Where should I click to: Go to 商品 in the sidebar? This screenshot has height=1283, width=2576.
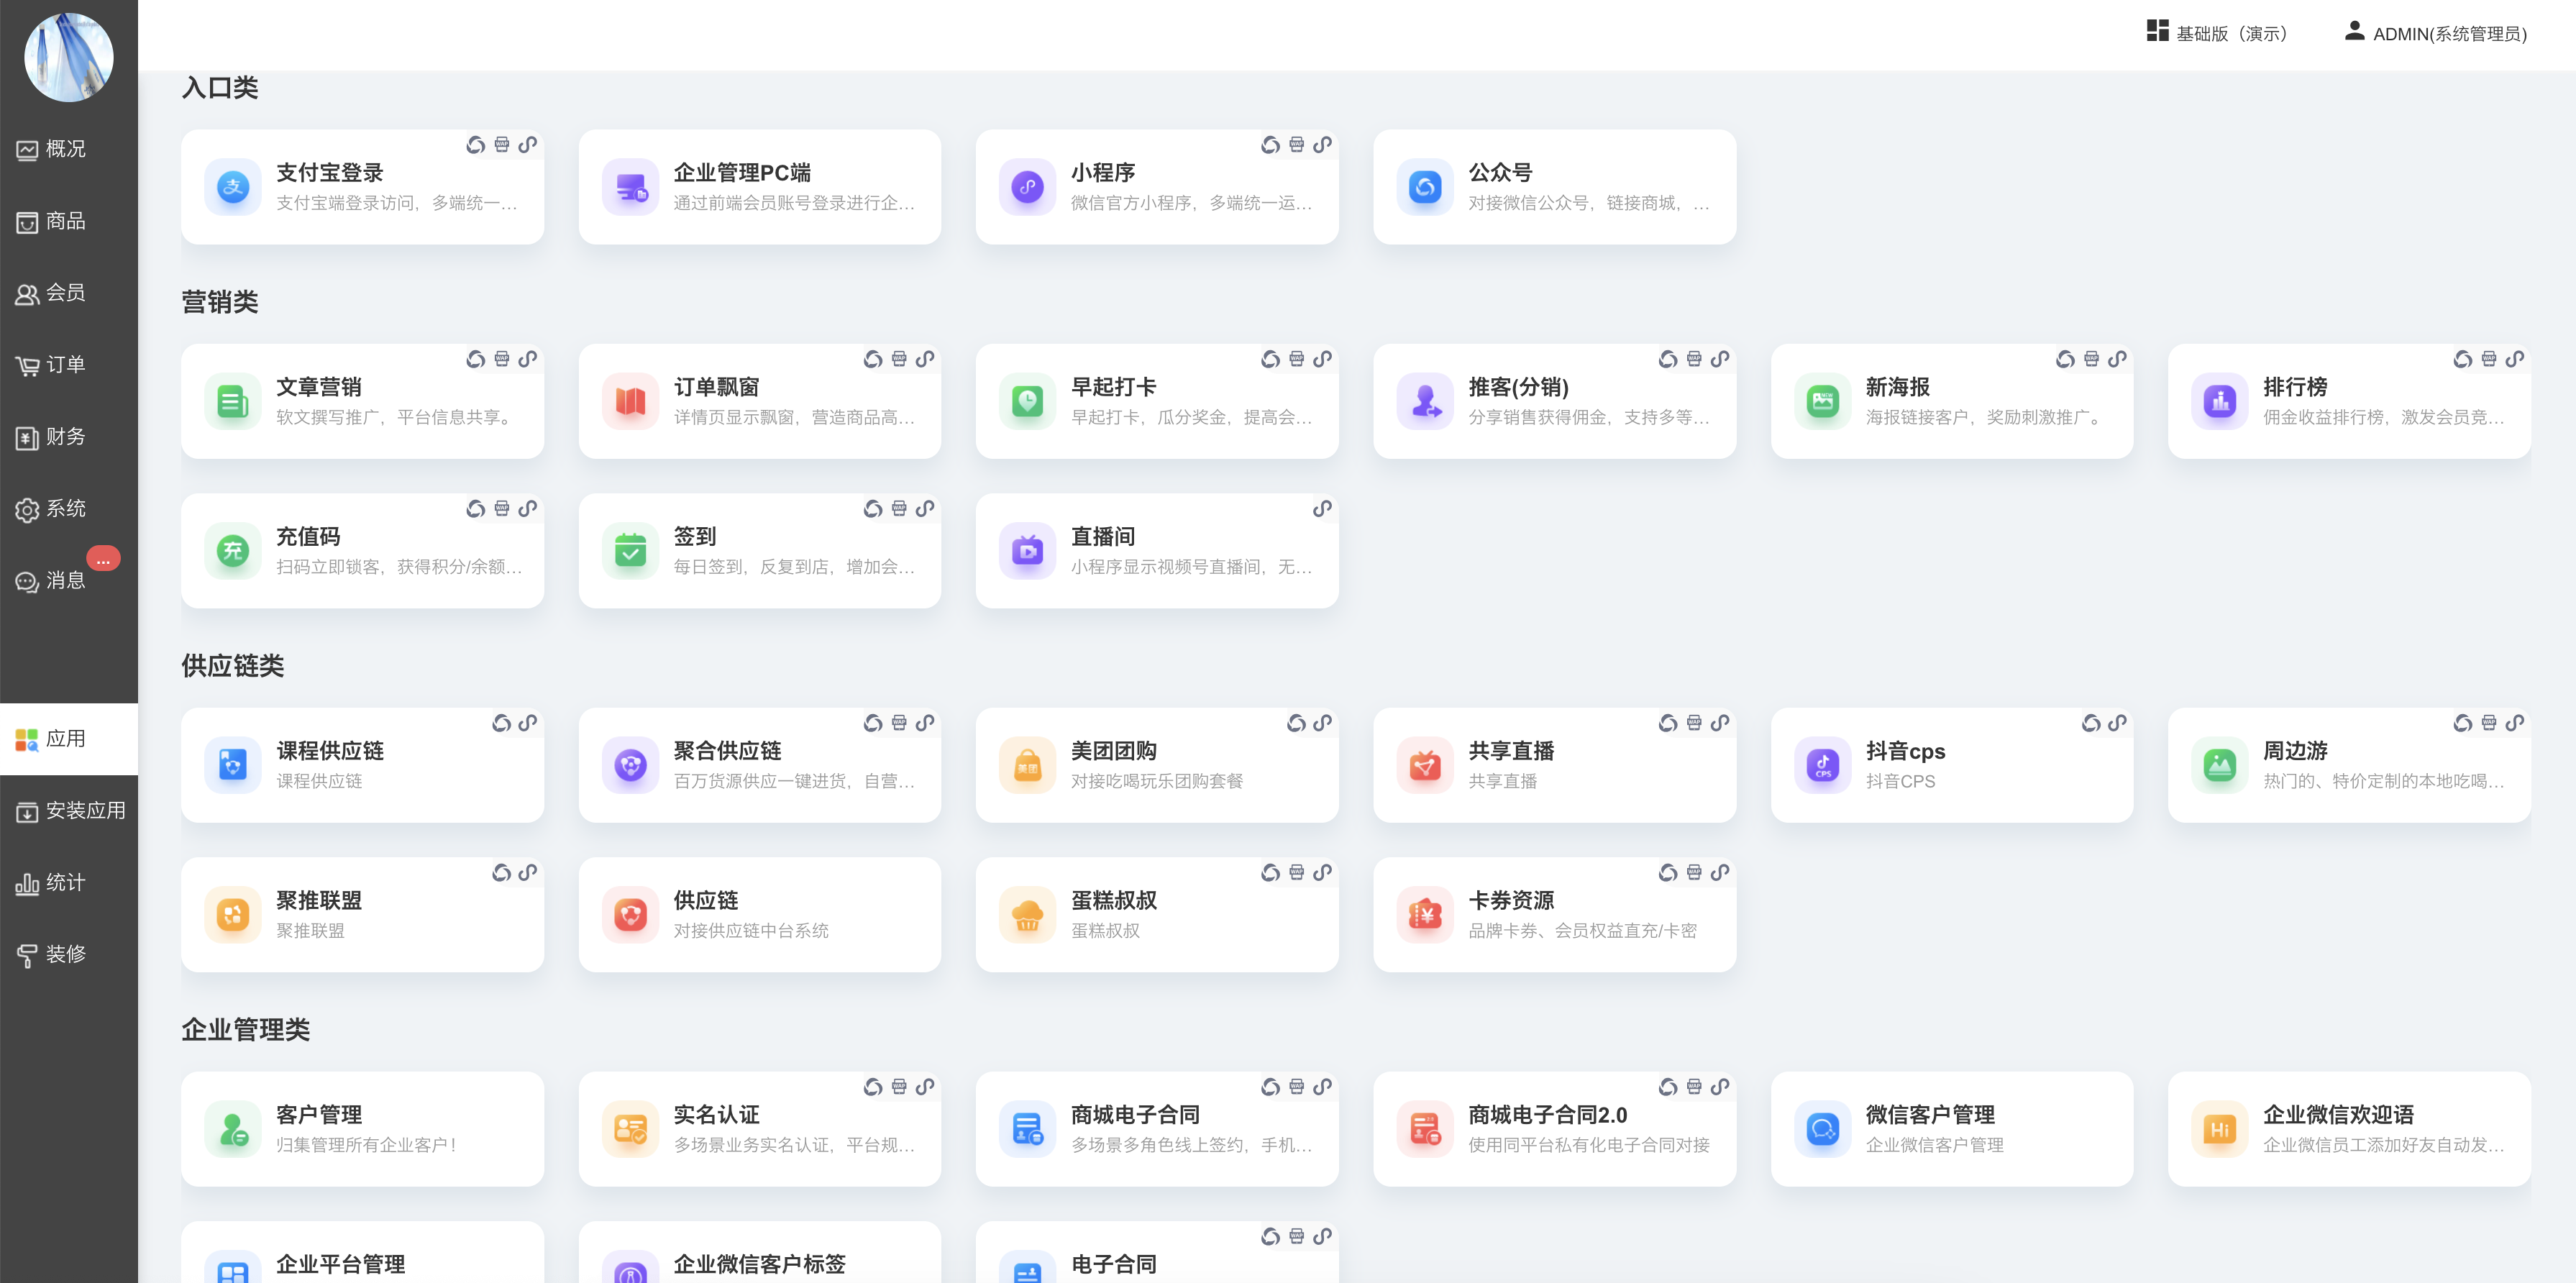pos(65,221)
